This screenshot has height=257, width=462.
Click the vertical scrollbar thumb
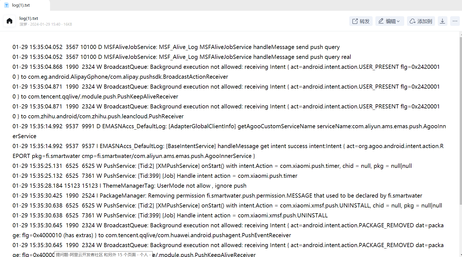[x=461, y=121]
